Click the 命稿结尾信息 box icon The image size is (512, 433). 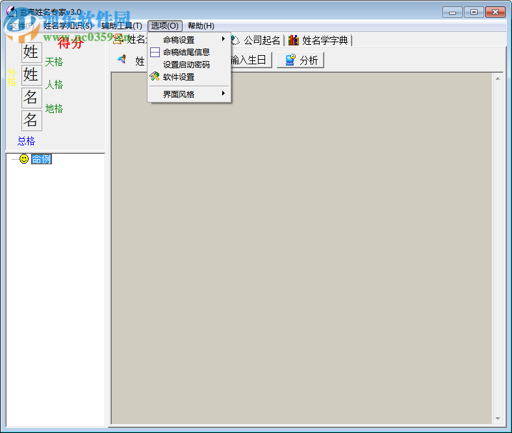(x=155, y=52)
